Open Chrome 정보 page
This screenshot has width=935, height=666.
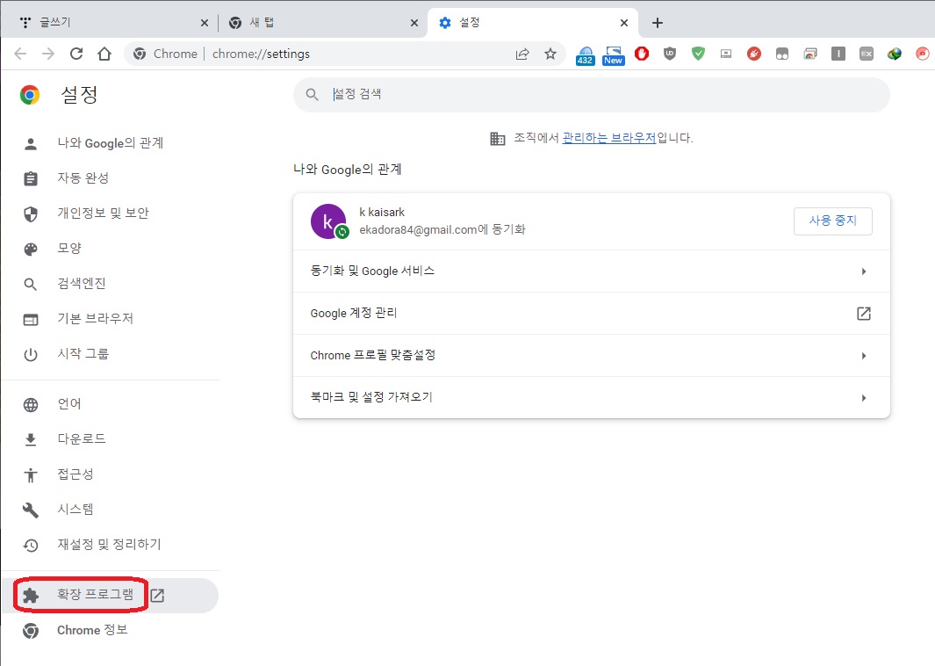click(111, 630)
